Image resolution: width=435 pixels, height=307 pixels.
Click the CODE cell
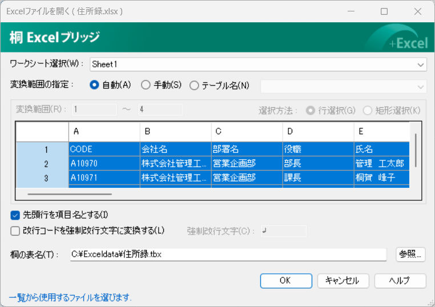tap(104, 149)
